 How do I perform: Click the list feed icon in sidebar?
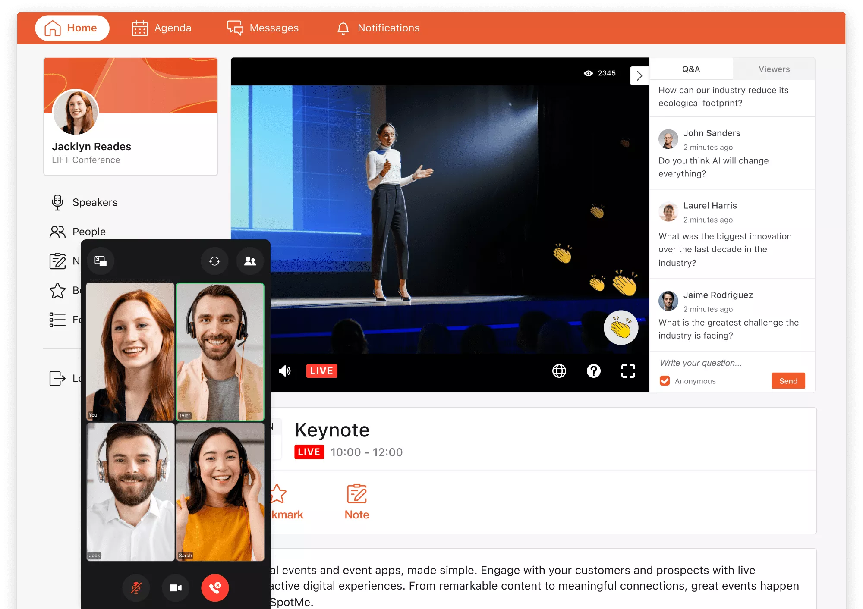57,320
